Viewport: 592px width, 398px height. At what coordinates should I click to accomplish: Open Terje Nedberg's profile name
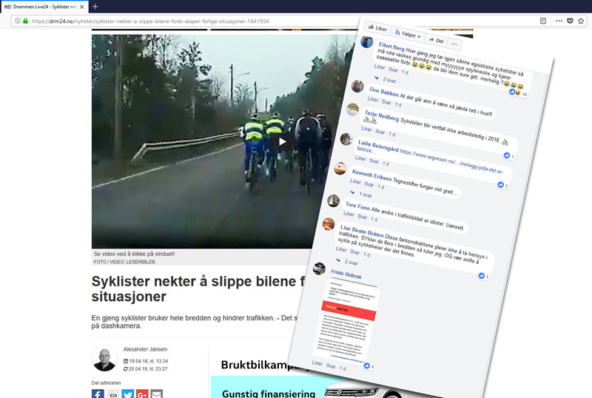[381, 115]
